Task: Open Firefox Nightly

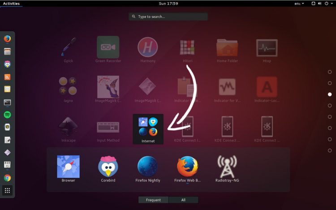Action: coord(148,169)
